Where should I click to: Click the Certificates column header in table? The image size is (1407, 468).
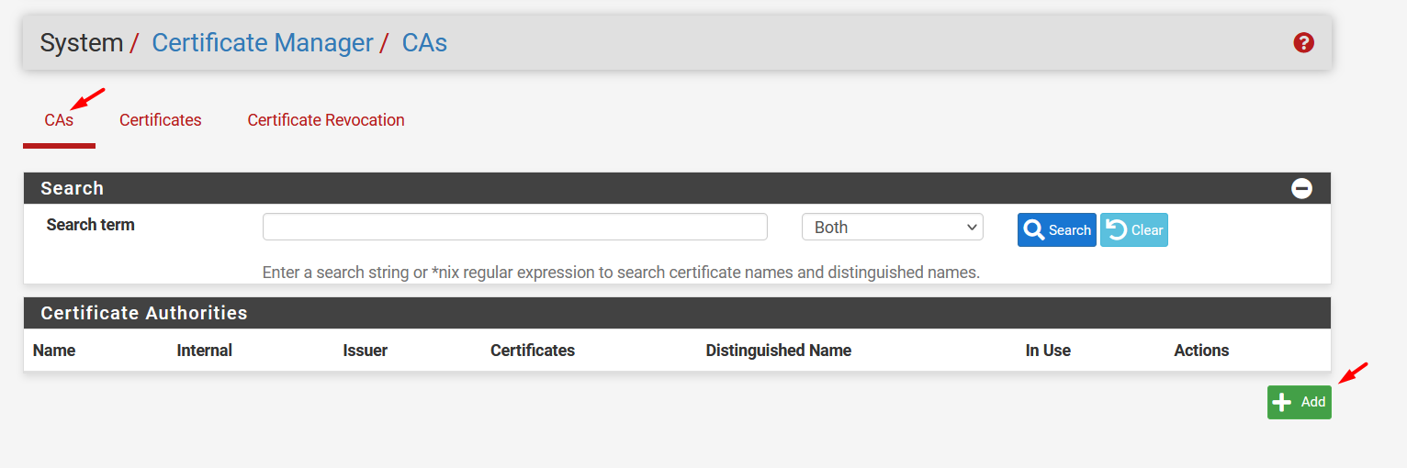[x=532, y=351]
